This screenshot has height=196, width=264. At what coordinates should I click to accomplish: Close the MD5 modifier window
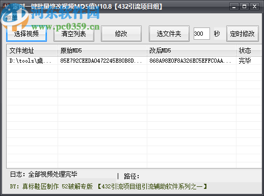coord(254,7)
